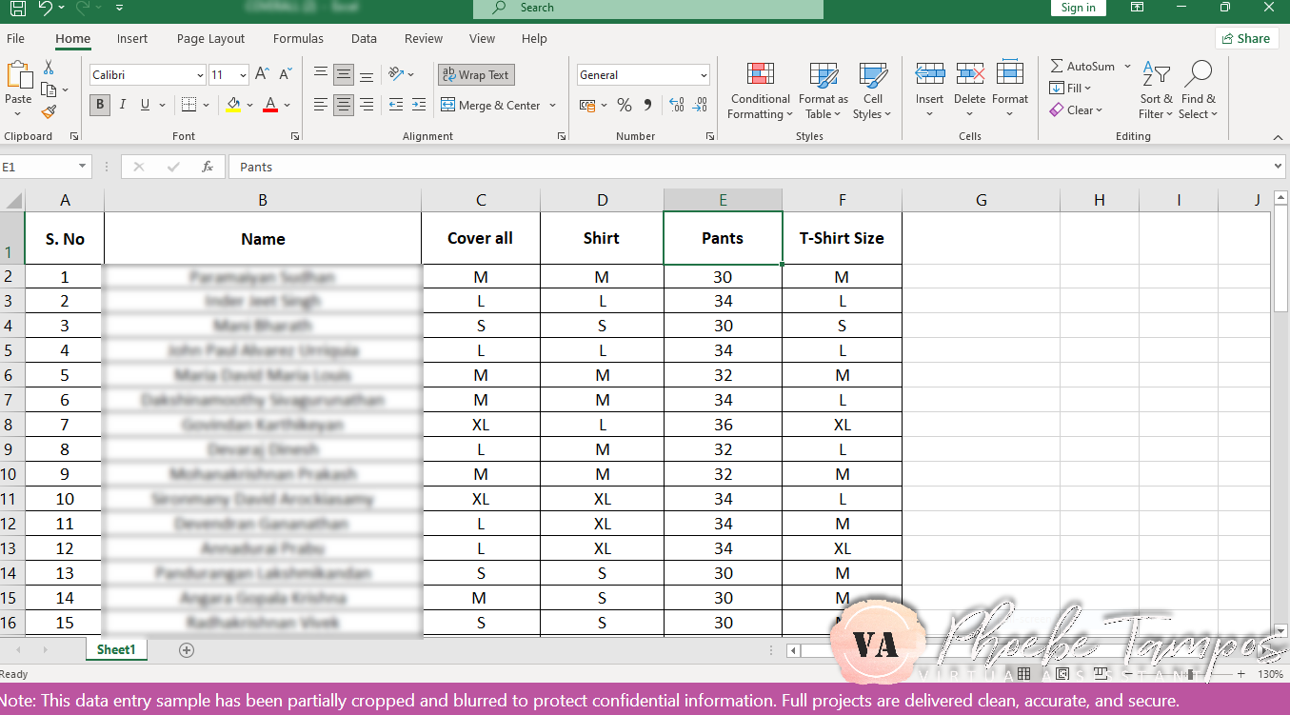1290x715 pixels.
Task: Select the AutoSum icon
Action: tap(1082, 66)
